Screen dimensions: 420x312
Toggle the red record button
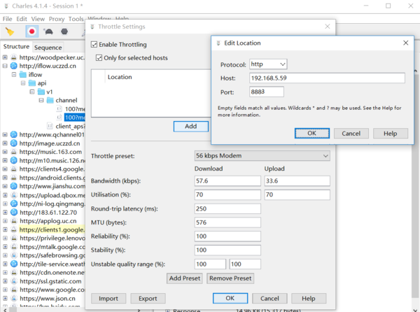click(32, 31)
